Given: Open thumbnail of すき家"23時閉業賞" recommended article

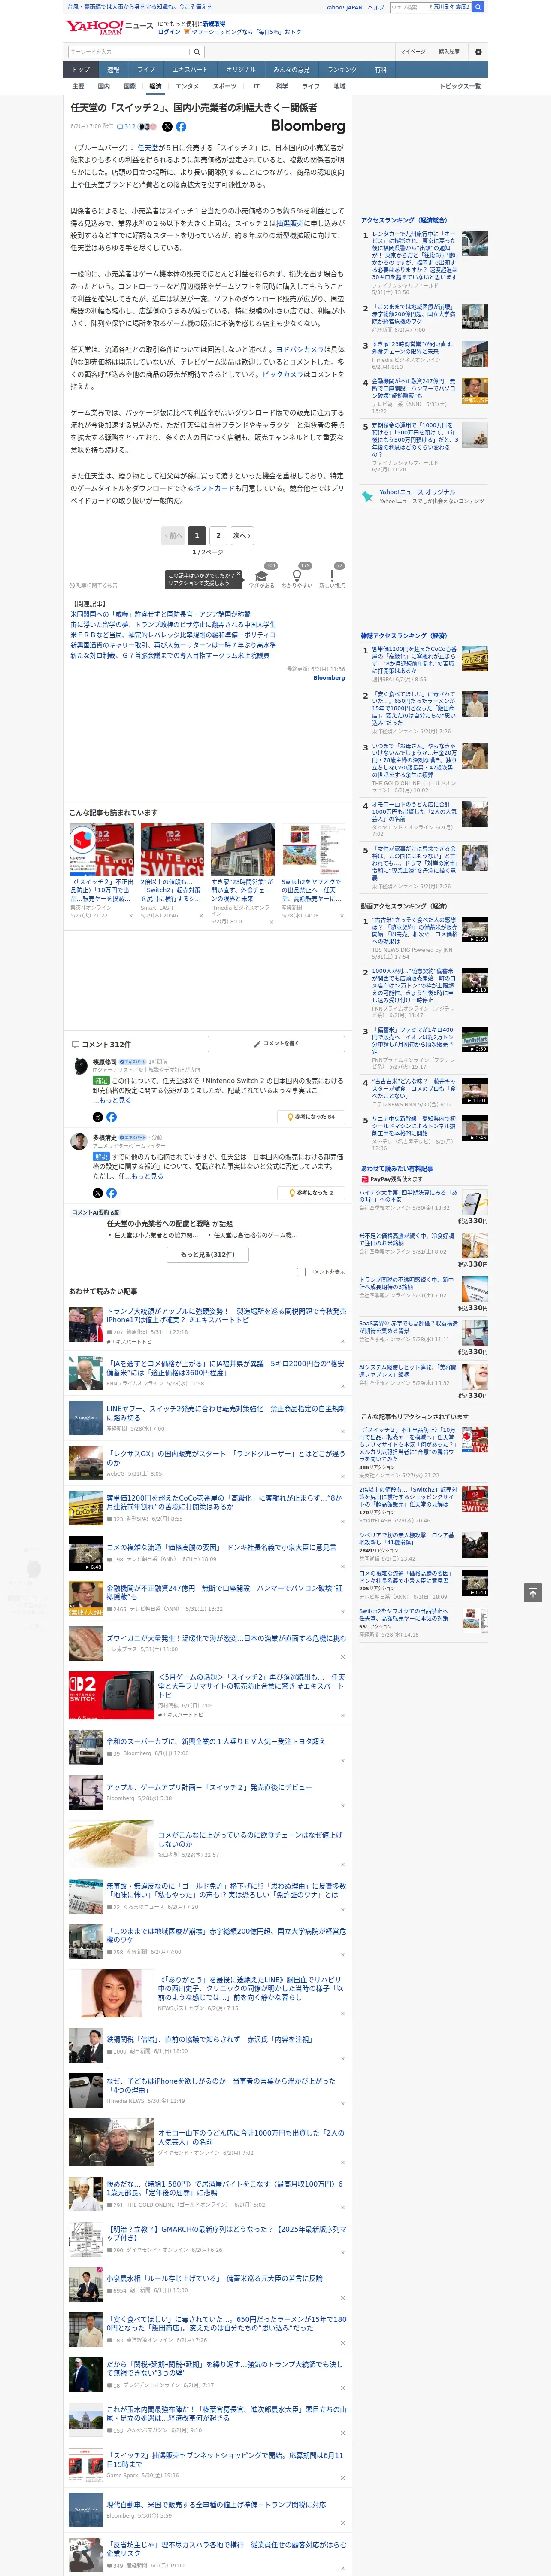Looking at the screenshot, I should [x=242, y=849].
